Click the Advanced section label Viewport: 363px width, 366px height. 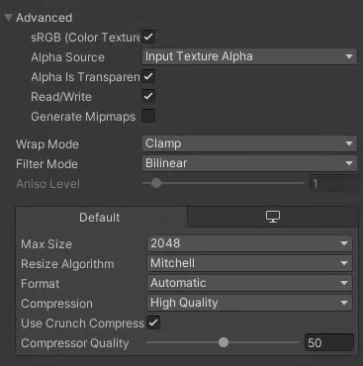[x=44, y=18]
